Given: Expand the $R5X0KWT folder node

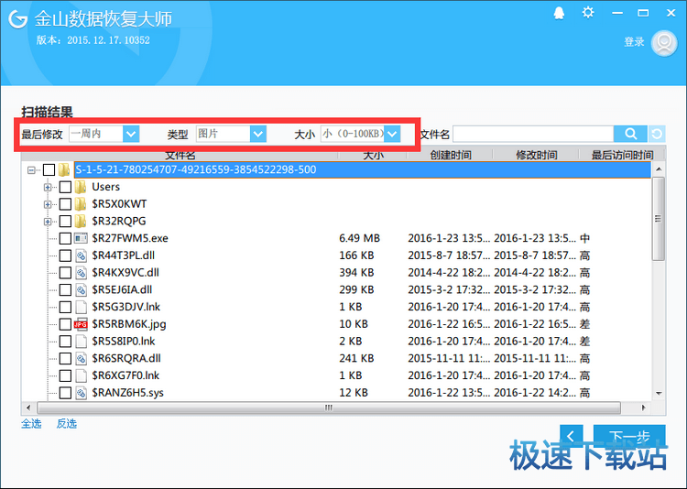Looking at the screenshot, I should (x=48, y=204).
